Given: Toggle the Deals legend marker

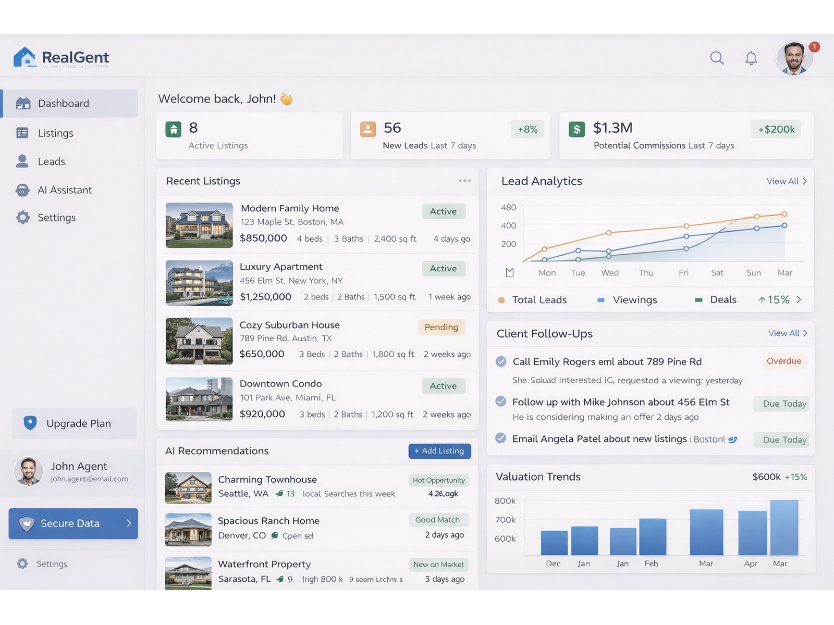Looking at the screenshot, I should (x=699, y=300).
